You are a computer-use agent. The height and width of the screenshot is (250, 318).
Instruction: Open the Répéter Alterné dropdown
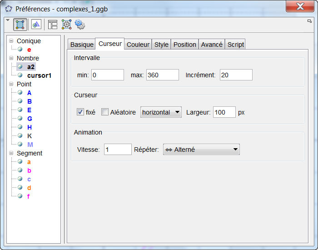[201, 150]
